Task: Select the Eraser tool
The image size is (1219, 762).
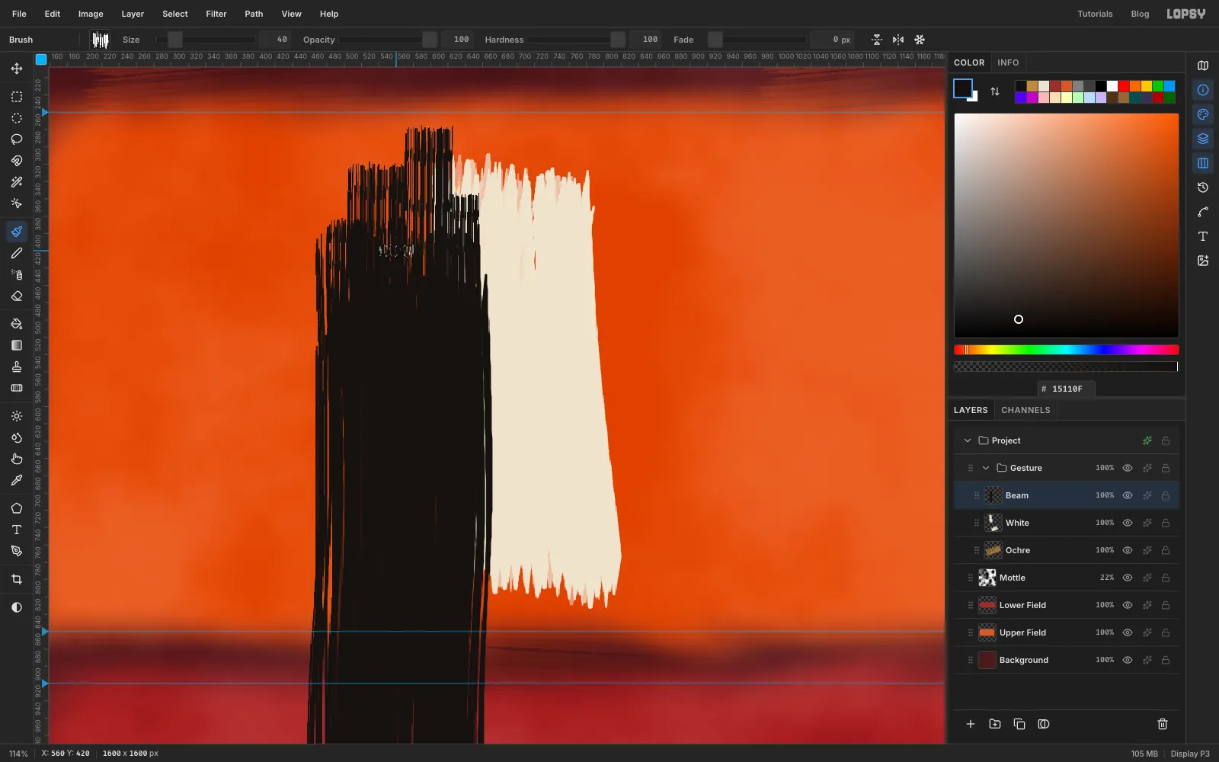Action: click(x=17, y=296)
